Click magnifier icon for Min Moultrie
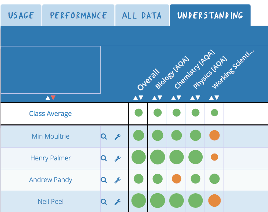The width and height of the screenshot is (268, 212). 104,136
